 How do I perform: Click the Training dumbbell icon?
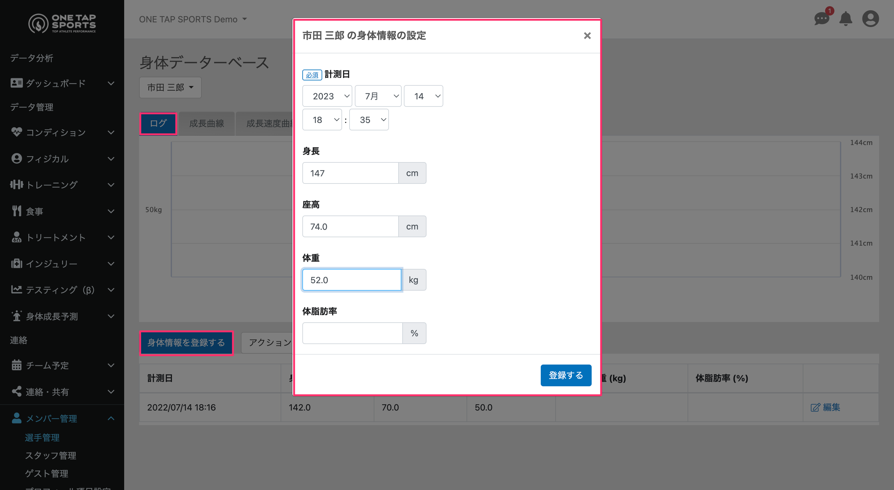[x=16, y=184]
